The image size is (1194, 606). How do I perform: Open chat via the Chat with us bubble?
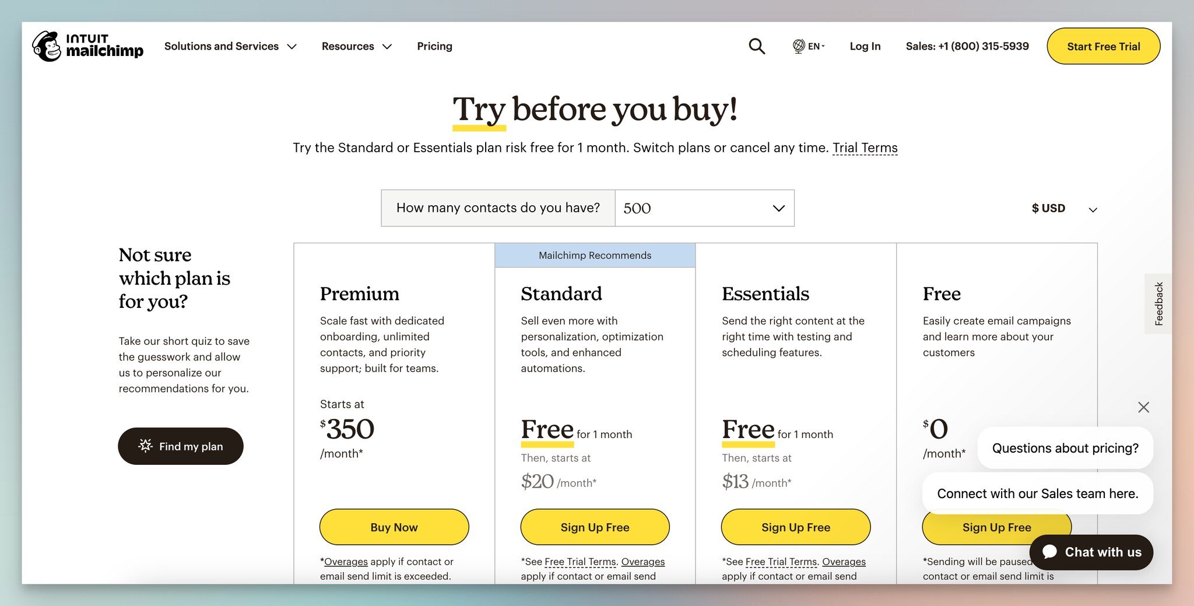(1091, 552)
